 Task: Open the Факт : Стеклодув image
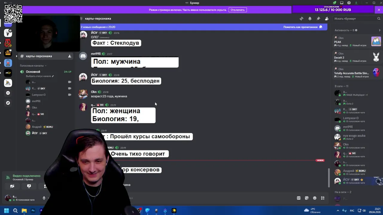[116, 43]
